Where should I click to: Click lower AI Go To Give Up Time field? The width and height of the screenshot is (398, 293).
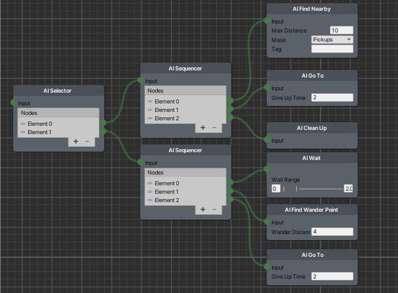332,276
